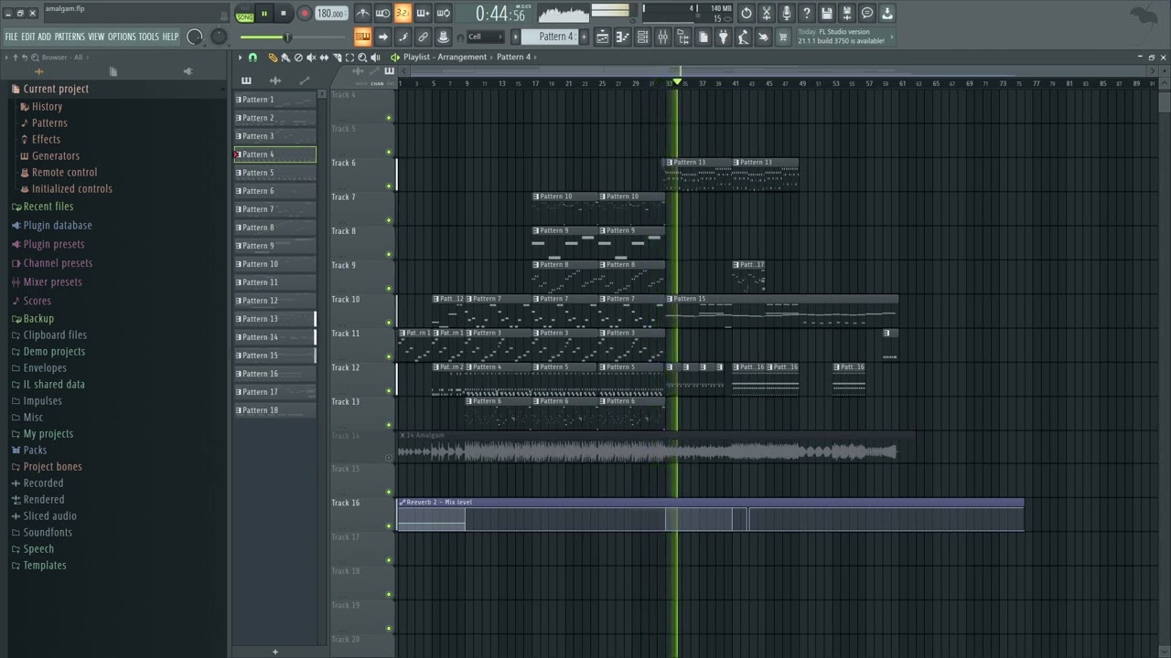Select the Draw pencil tool in Playlist
Screen dimensions: 1171x658
273,57
